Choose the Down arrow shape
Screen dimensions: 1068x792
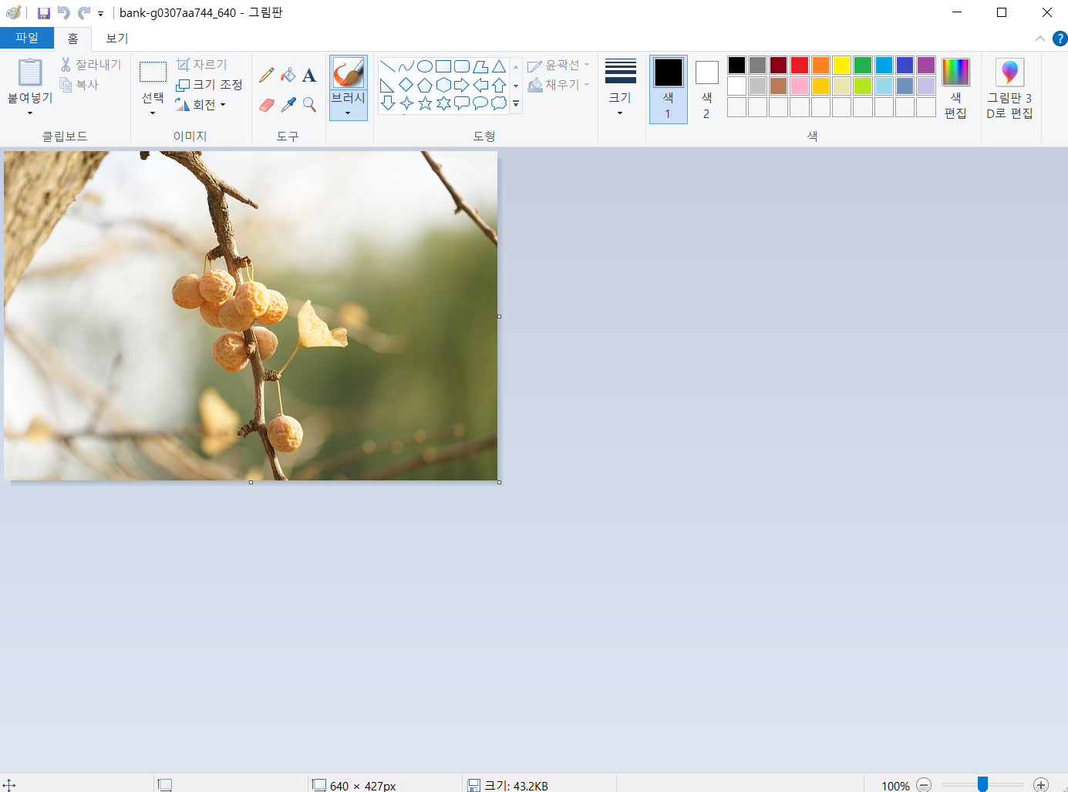coord(388,103)
